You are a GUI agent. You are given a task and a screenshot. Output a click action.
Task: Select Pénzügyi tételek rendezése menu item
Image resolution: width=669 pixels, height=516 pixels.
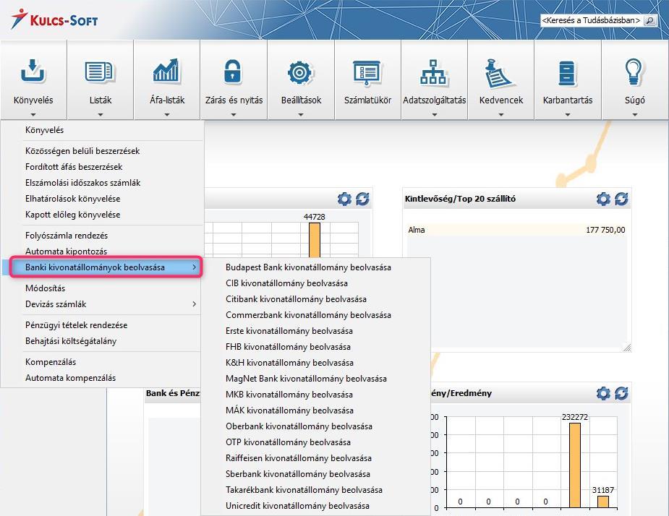(x=101, y=325)
